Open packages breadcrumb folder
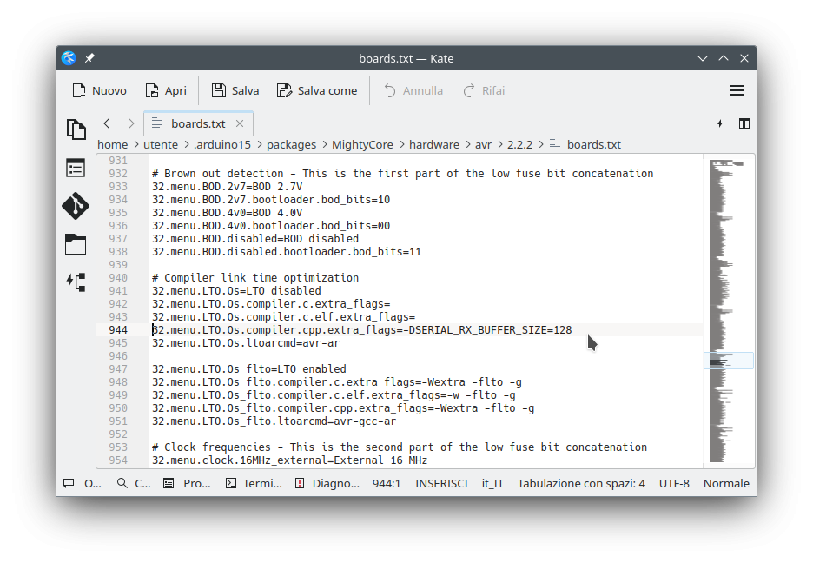The height and width of the screenshot is (563, 813). 291,144
